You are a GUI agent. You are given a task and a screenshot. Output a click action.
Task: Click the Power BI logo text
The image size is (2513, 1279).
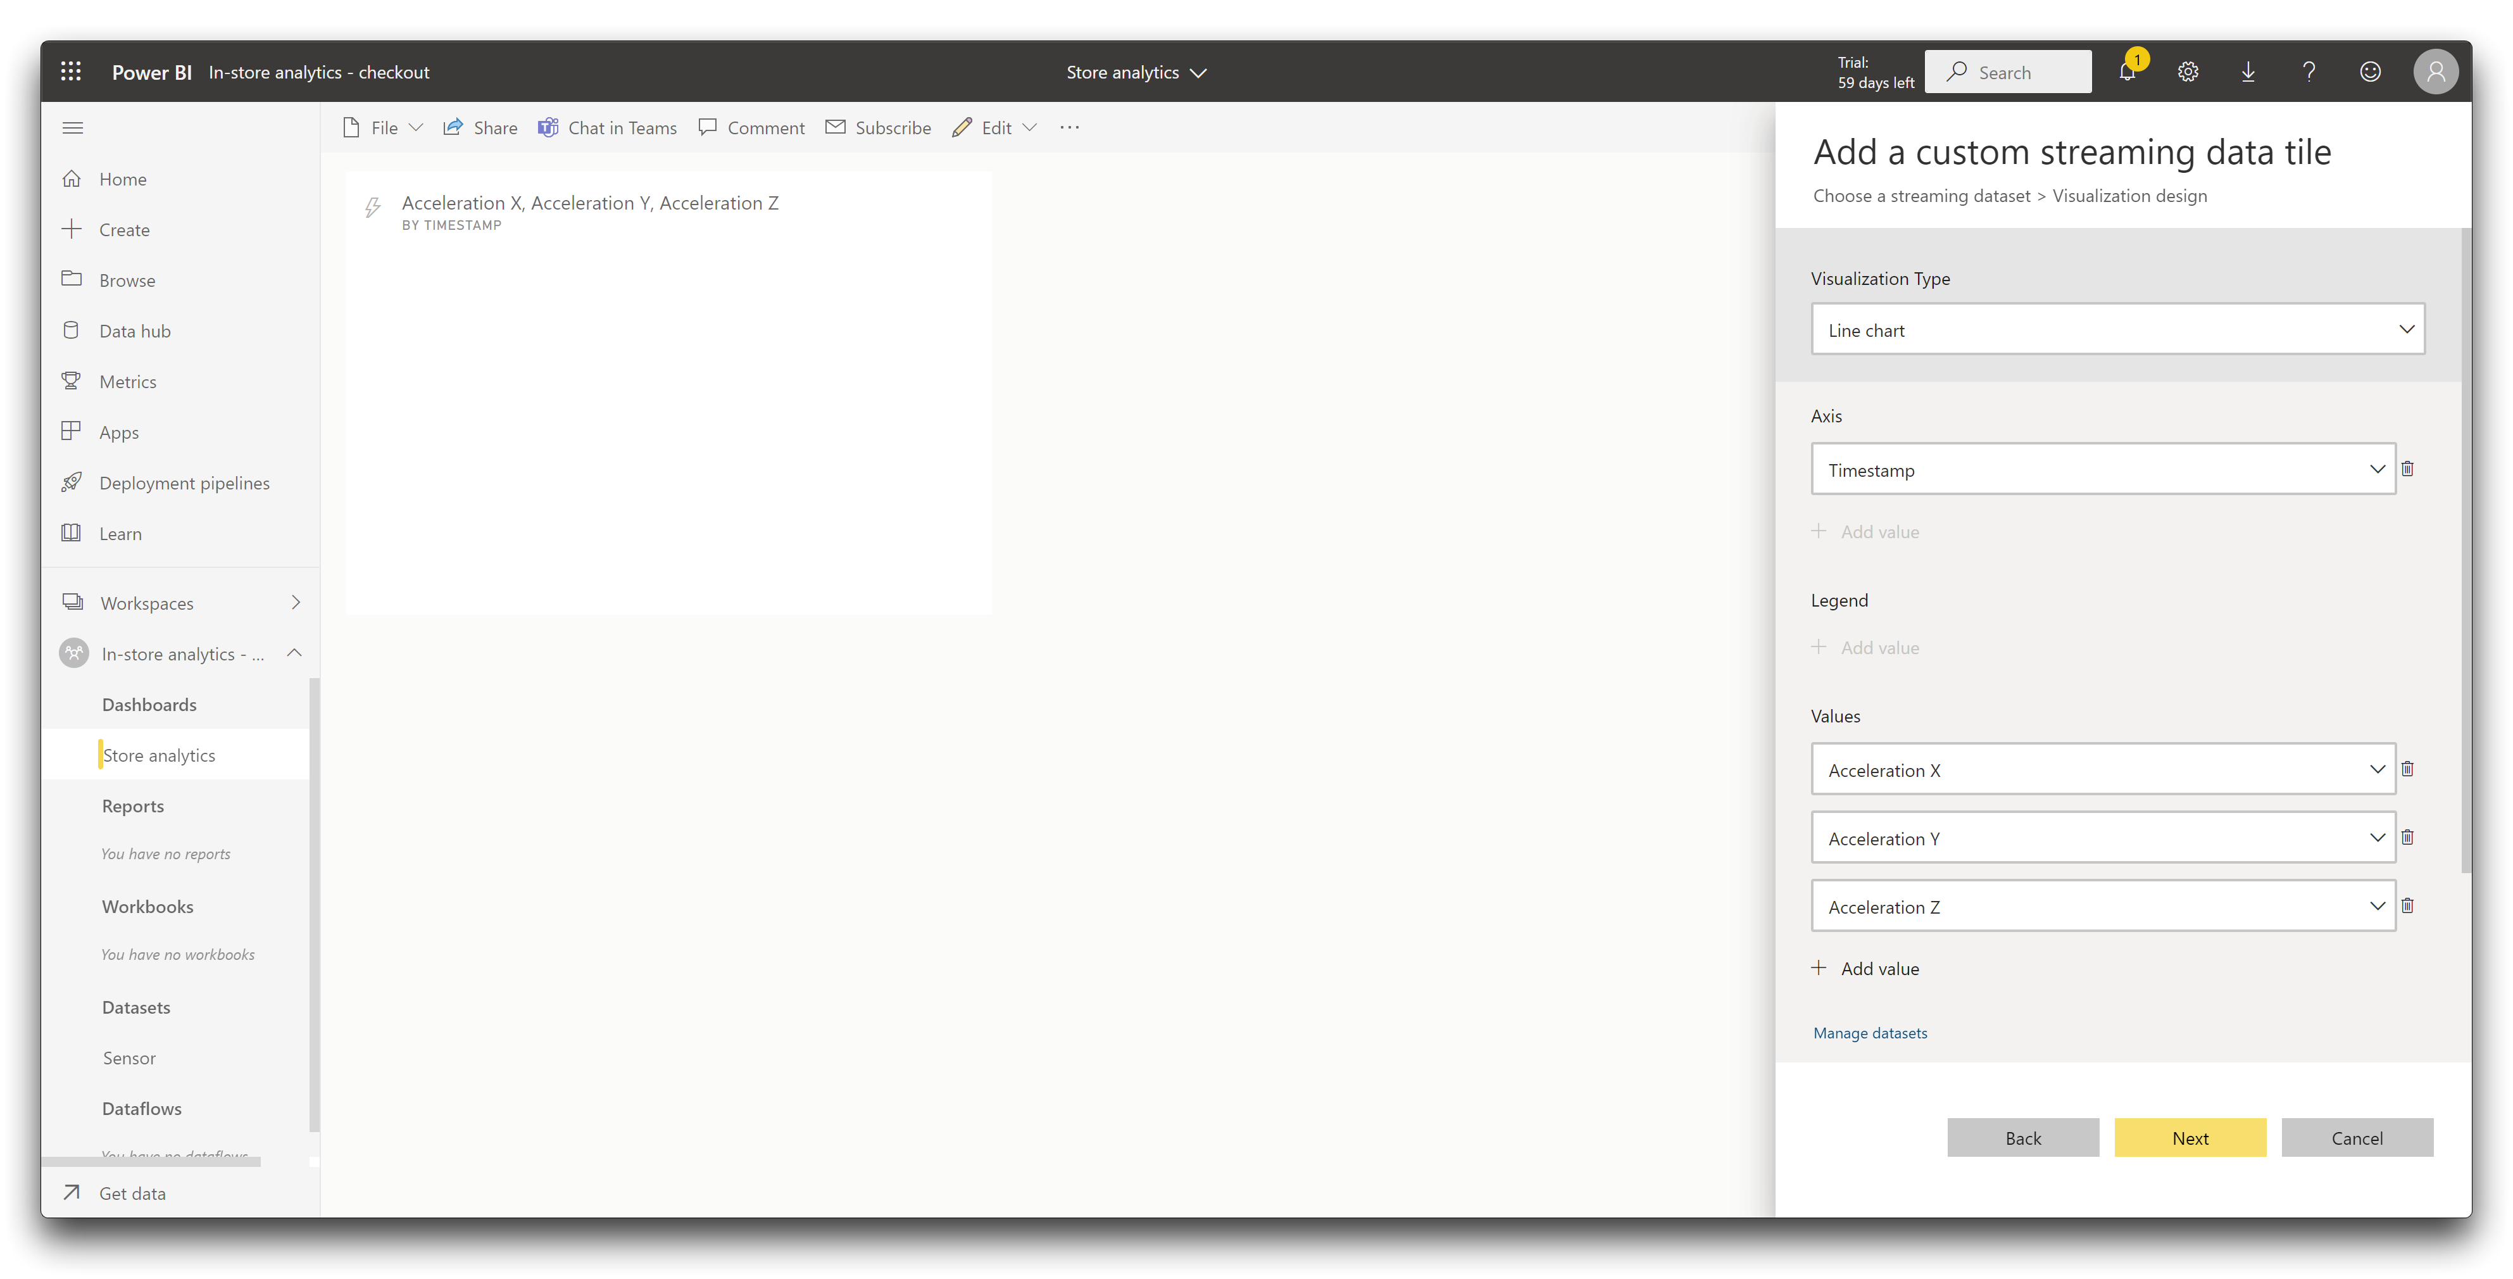[151, 72]
